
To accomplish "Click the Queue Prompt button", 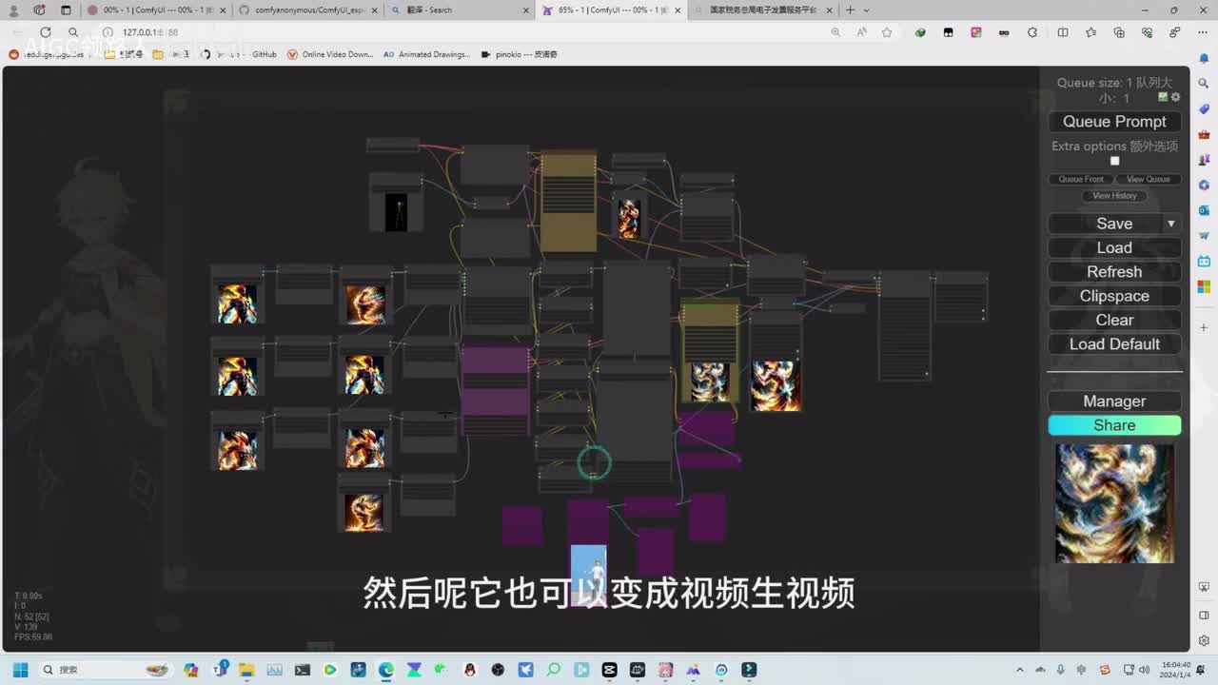I will pos(1114,122).
